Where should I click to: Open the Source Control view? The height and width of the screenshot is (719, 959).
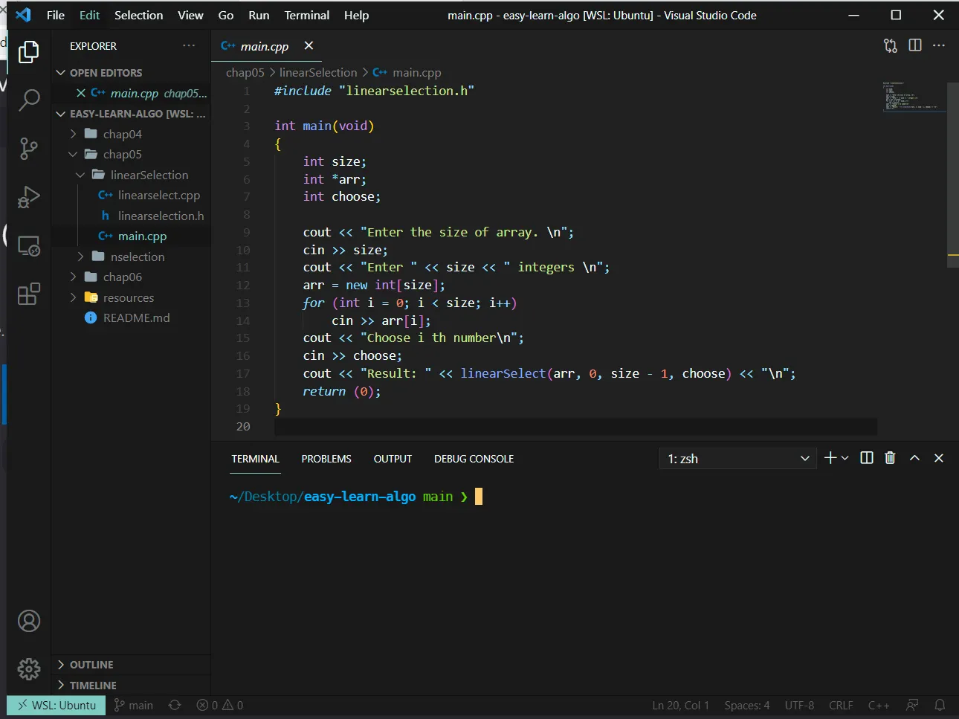tap(29, 149)
